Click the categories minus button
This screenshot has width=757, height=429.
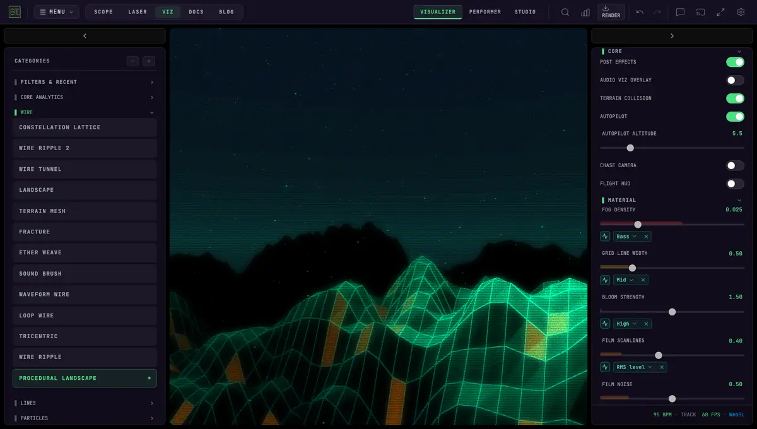(x=132, y=61)
